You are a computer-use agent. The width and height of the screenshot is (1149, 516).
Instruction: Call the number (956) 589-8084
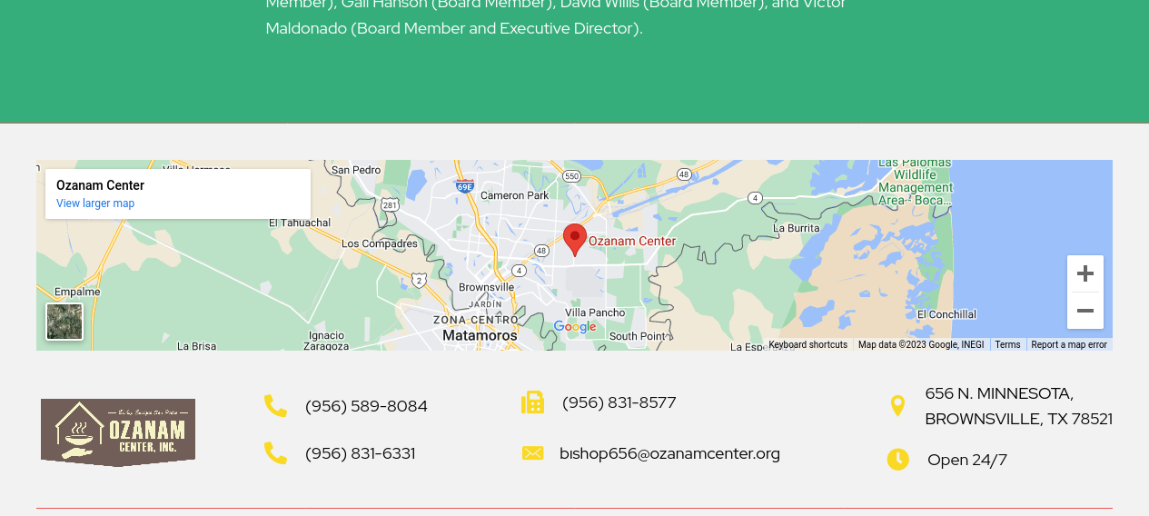pos(366,406)
